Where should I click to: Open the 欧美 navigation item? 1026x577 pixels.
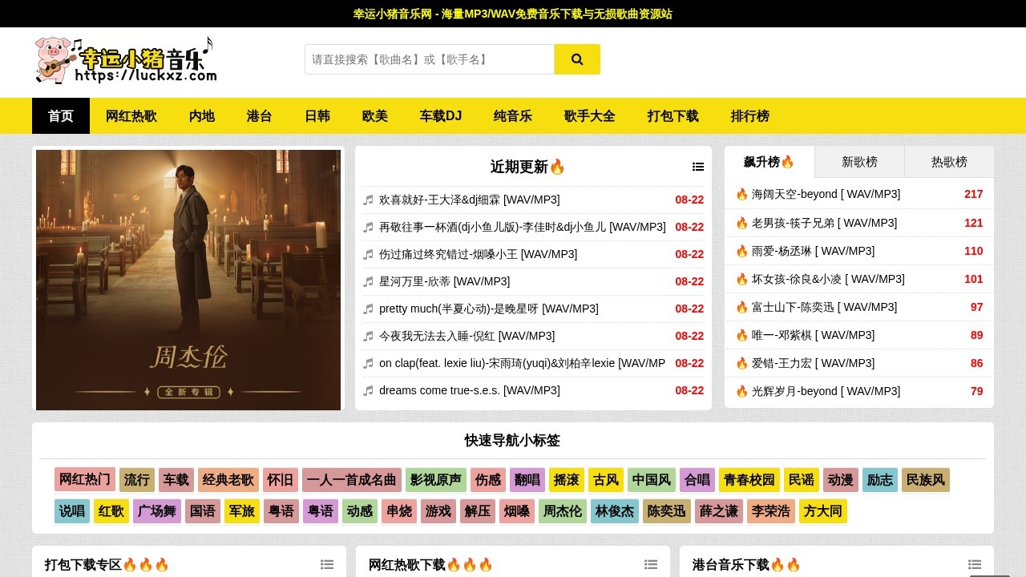[x=375, y=116]
